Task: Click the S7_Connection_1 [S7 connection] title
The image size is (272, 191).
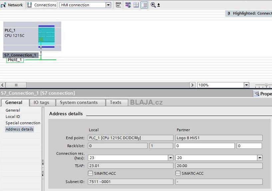Action: click(38, 93)
